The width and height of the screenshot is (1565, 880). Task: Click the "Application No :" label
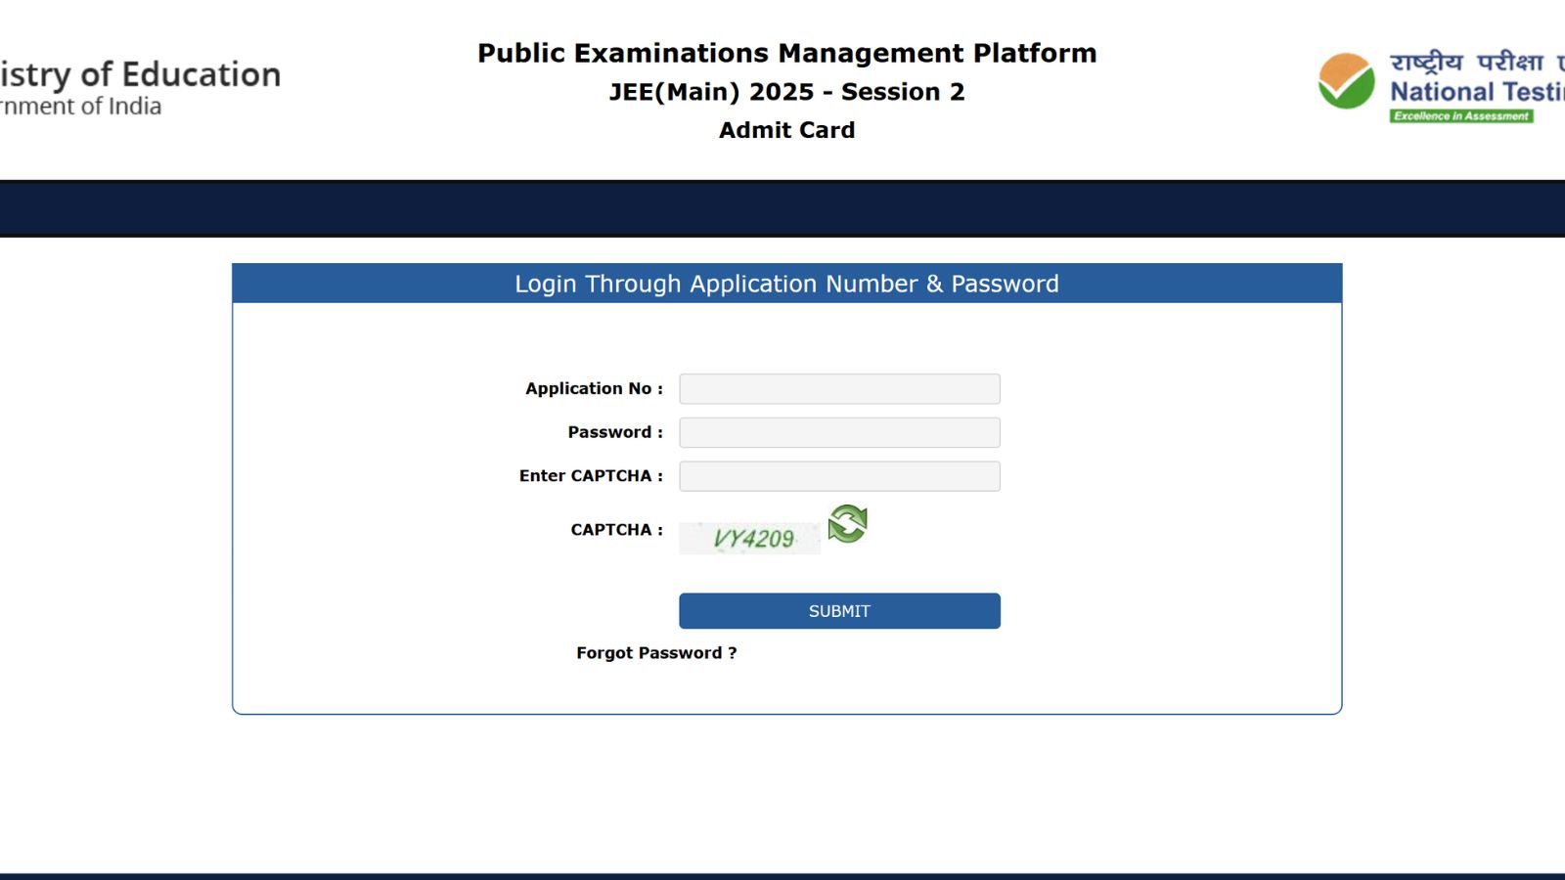594,389
